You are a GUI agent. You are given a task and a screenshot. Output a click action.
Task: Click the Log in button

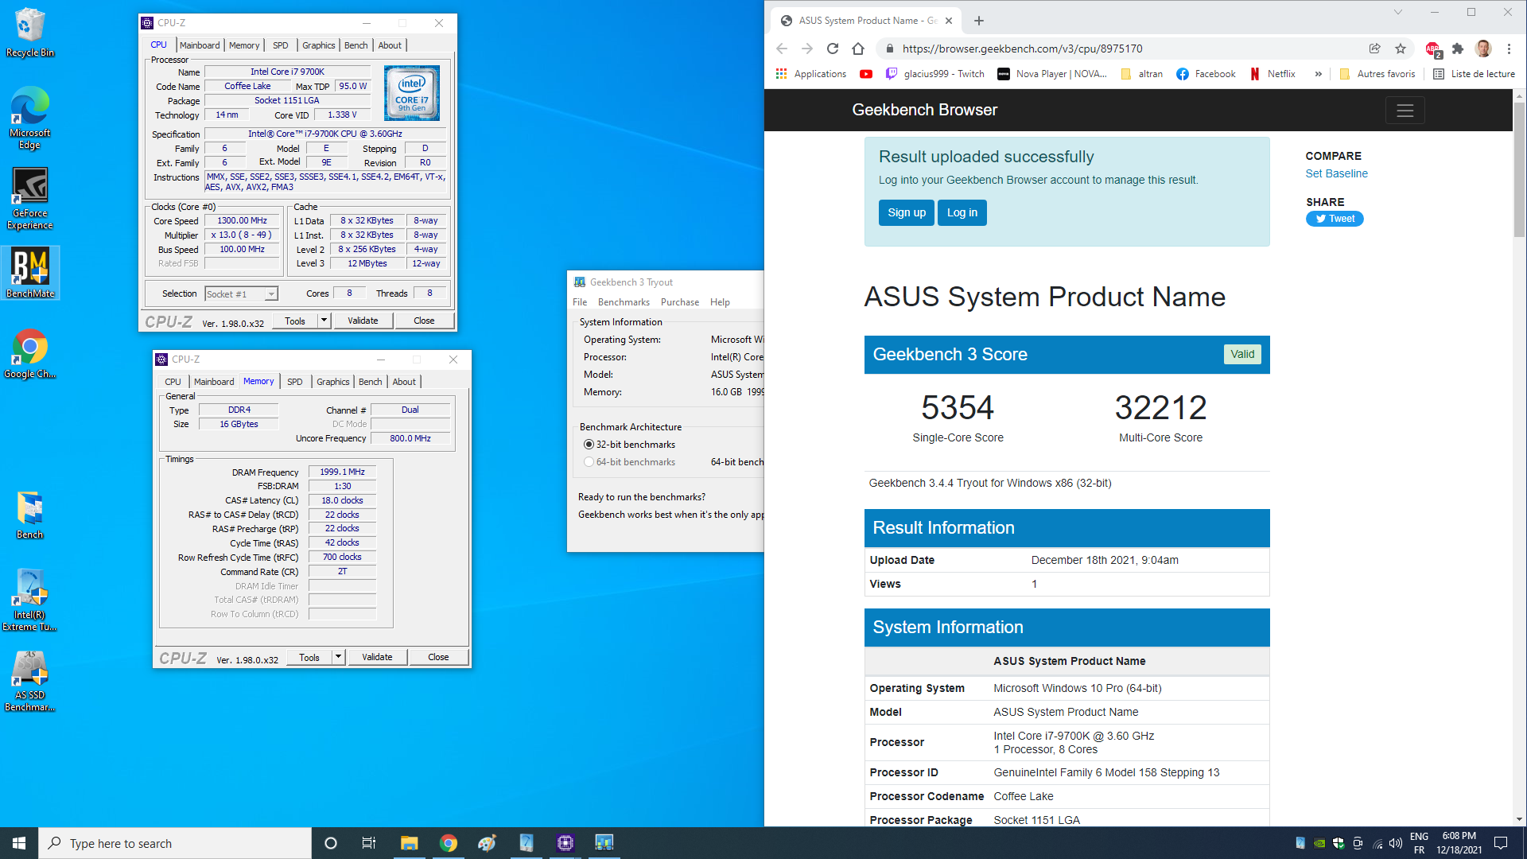coord(962,213)
